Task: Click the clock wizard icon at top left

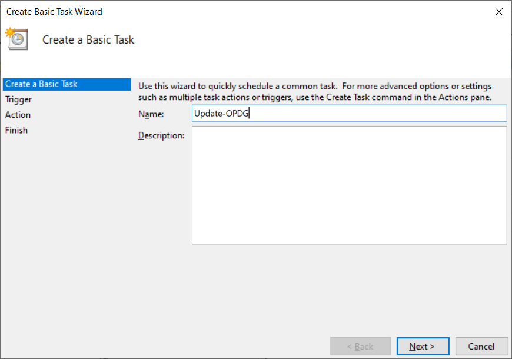Action: point(16,39)
